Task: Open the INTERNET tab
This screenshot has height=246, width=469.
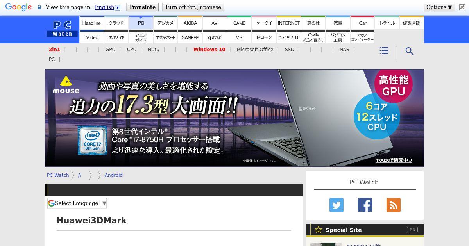Action: tap(288, 23)
